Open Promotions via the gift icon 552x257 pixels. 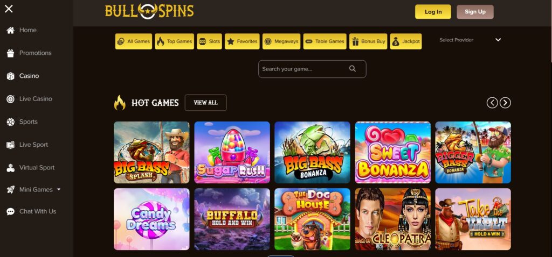(11, 53)
